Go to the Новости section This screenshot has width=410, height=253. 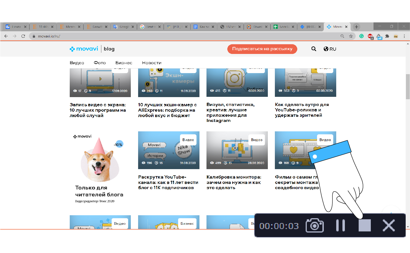pyautogui.click(x=152, y=63)
